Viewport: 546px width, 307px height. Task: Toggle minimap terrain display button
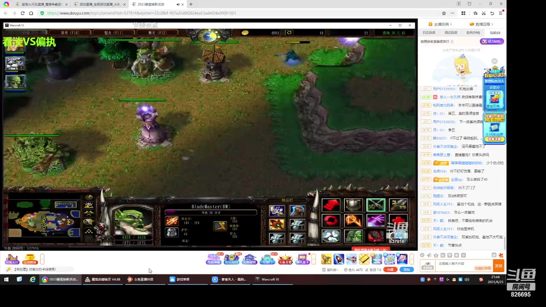point(89,206)
